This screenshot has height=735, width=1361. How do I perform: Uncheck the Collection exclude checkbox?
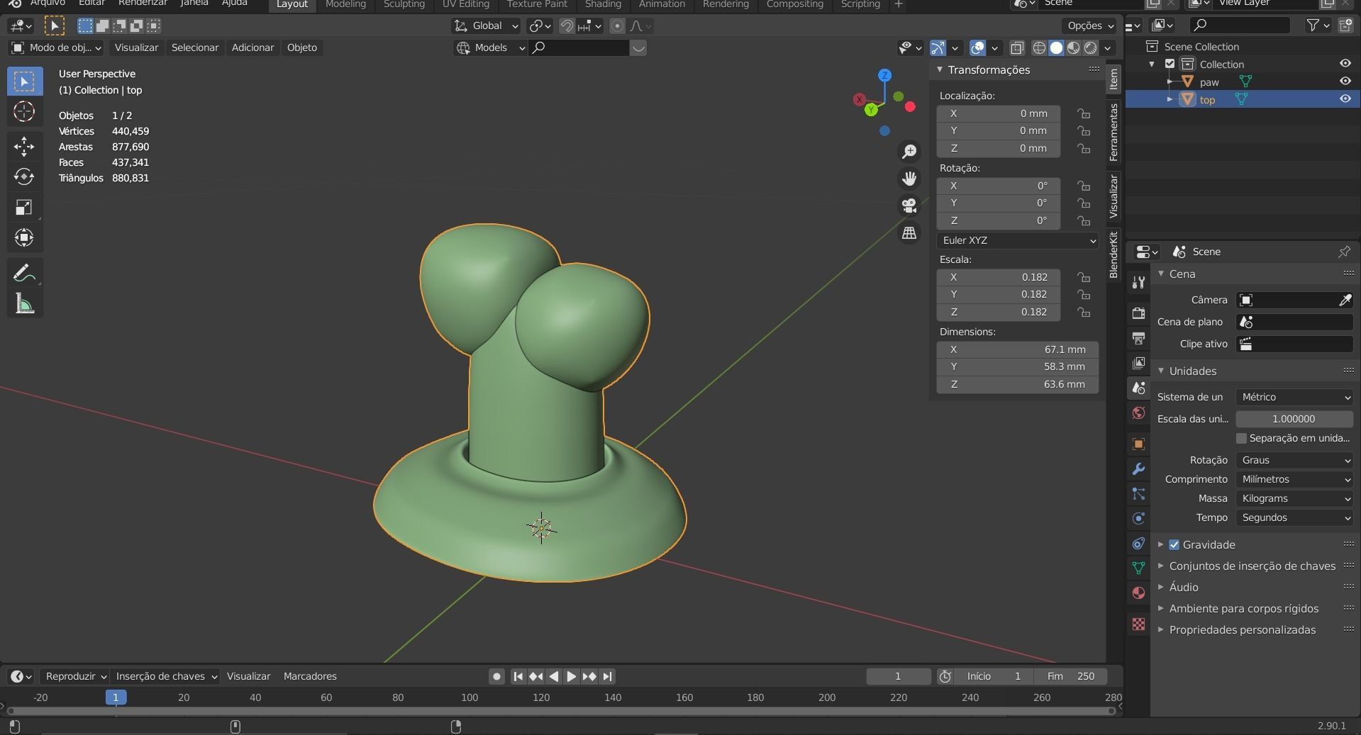click(1170, 64)
